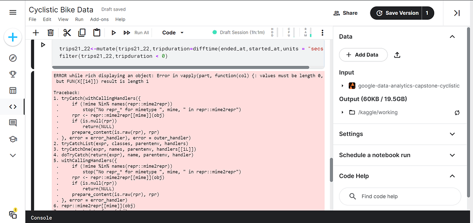Open the hamburger navigation menu

(x=12, y=12)
